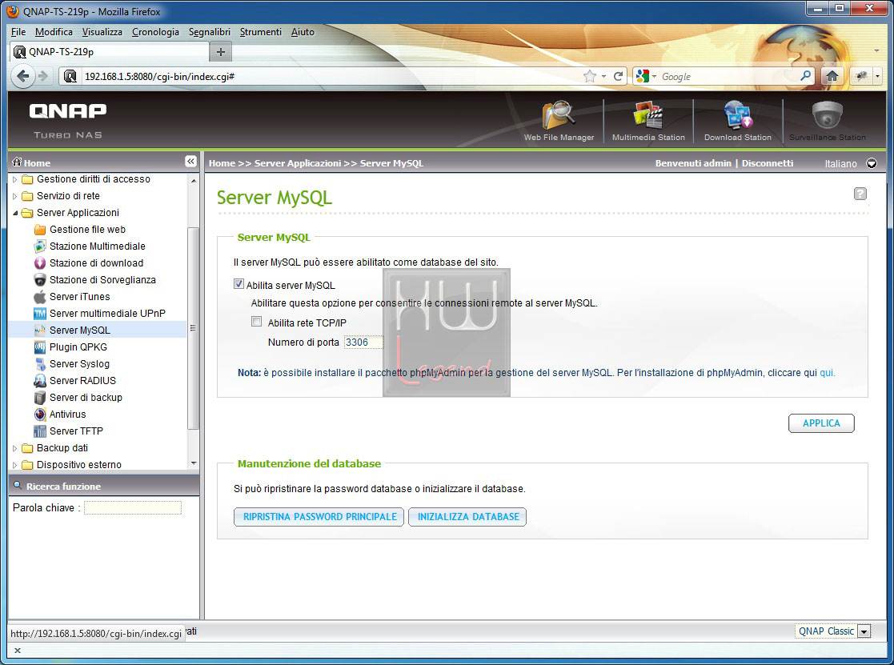Open Download Station icon
This screenshot has width=894, height=665.
click(x=738, y=115)
